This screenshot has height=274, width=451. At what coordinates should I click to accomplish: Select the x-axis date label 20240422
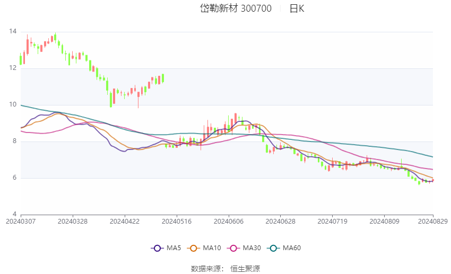(x=125, y=222)
